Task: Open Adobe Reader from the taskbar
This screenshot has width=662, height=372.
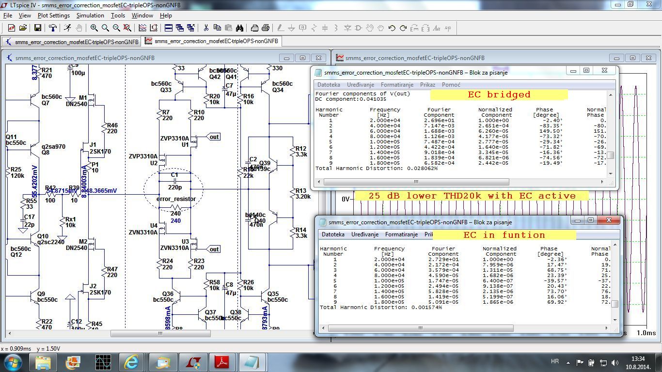Action: pyautogui.click(x=221, y=362)
